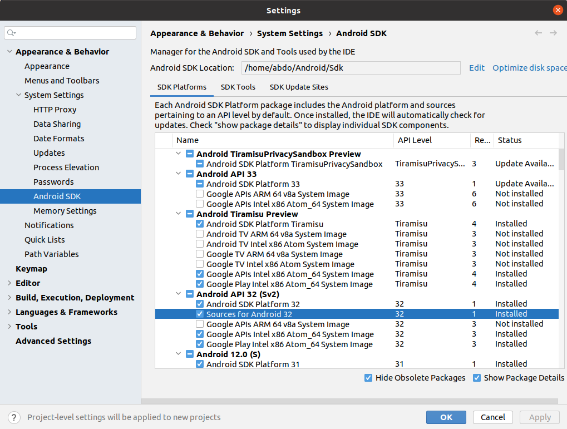Expand the Editor section
This screenshot has height=429, width=567.
tap(10, 283)
